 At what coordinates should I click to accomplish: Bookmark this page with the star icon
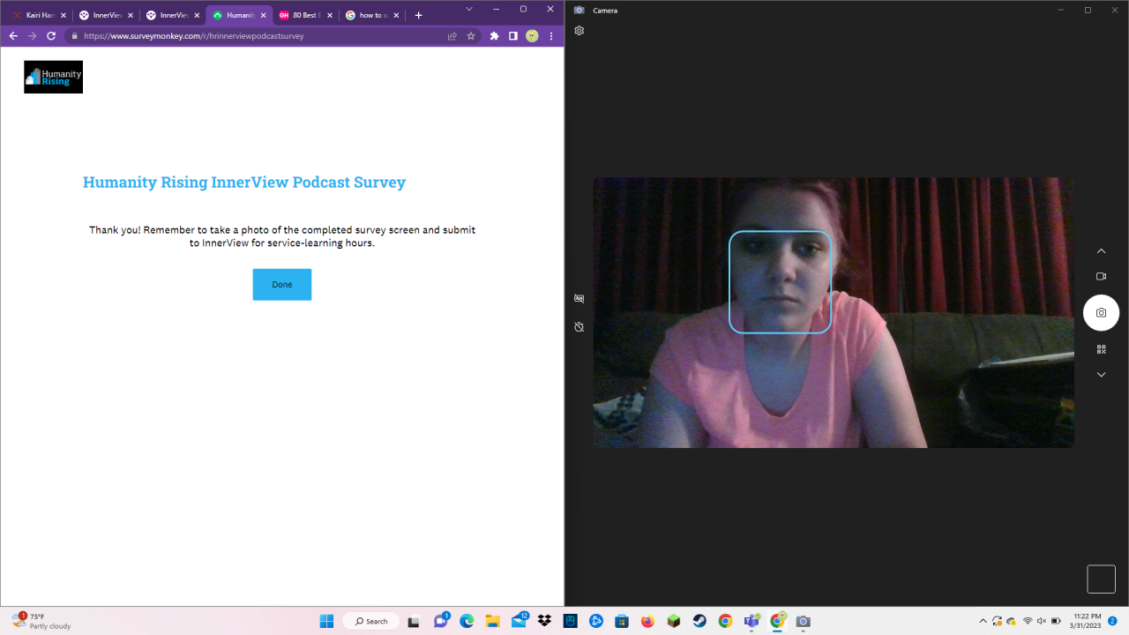point(471,36)
